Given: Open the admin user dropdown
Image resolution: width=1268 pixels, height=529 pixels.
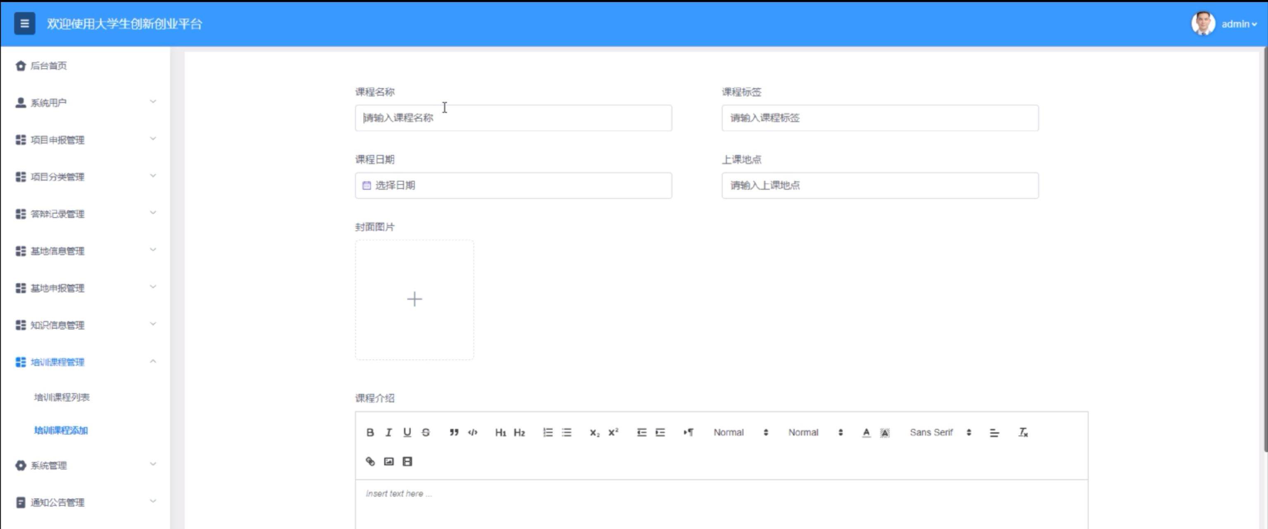Looking at the screenshot, I should [x=1238, y=24].
